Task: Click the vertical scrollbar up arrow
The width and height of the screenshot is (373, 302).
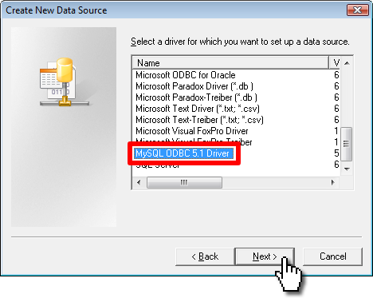Action: [347, 63]
